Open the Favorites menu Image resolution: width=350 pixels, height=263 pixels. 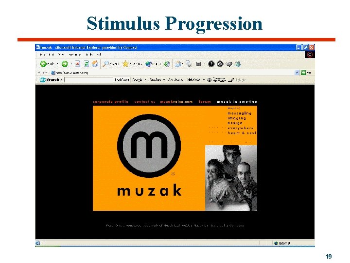[x=74, y=55]
